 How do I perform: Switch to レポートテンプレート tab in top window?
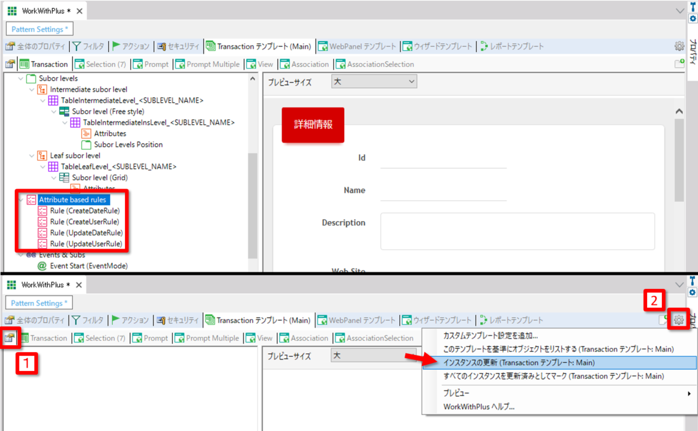511,47
